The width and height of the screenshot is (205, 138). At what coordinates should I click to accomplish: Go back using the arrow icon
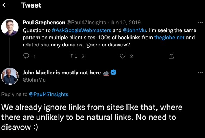point(5,5)
